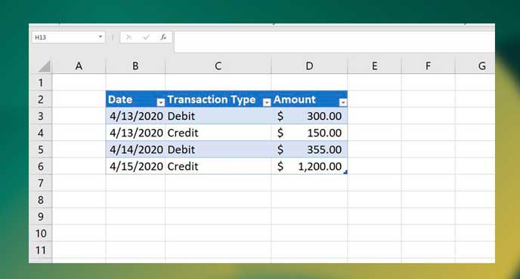Click the Enter checkmark formula bar icon
The width and height of the screenshot is (520, 279).
coord(146,38)
